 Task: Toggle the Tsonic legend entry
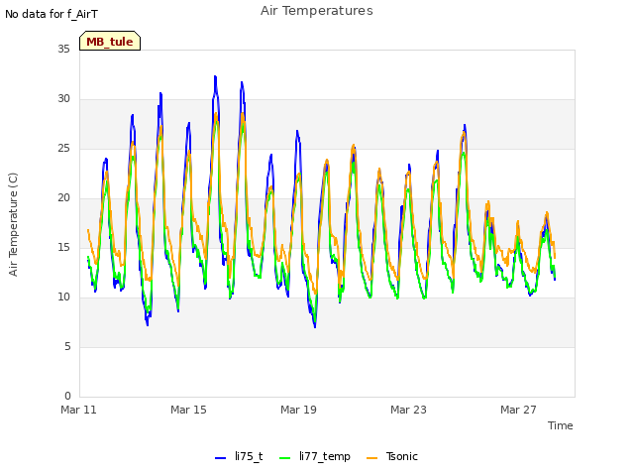tap(392, 456)
